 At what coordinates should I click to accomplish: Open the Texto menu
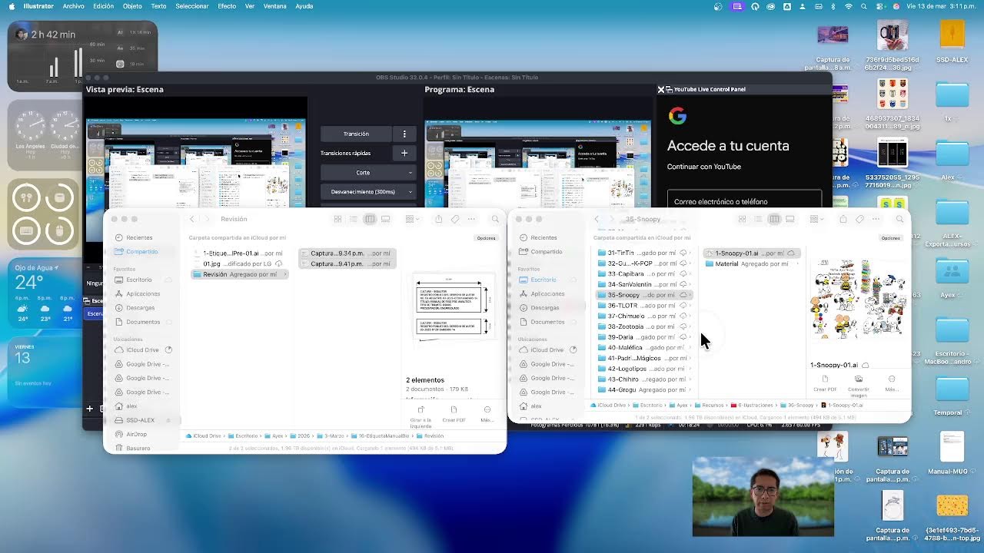click(158, 6)
